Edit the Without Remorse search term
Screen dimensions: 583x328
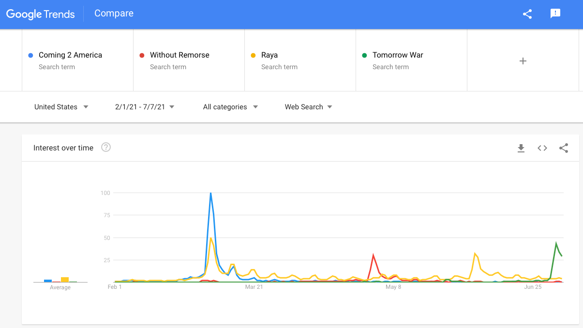point(189,60)
